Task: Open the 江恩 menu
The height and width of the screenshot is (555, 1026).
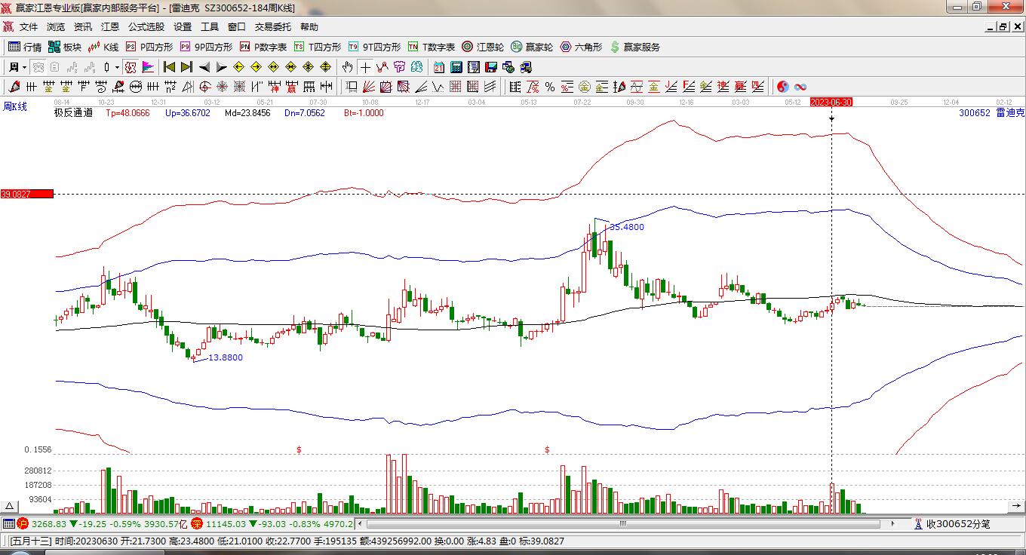Action: coord(110,27)
